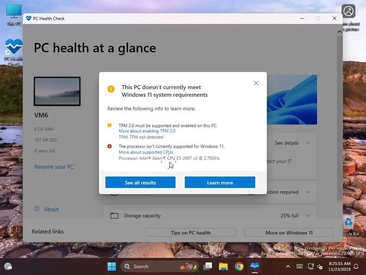Open the Windows Start menu

pos(112,266)
